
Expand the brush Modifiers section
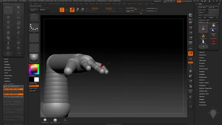pos(7,81)
